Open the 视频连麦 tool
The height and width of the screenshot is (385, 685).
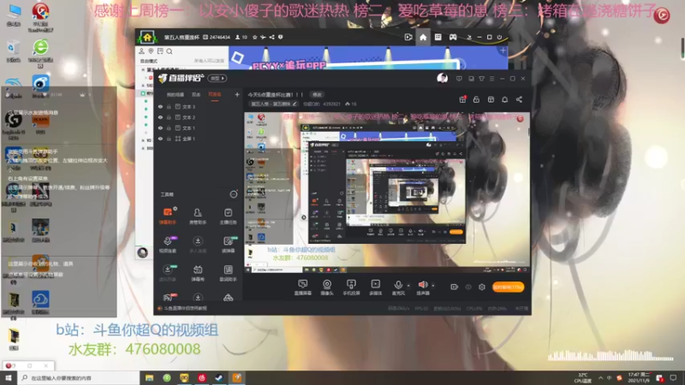click(x=167, y=245)
